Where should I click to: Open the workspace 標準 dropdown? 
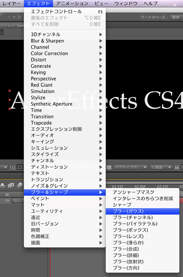(176, 17)
